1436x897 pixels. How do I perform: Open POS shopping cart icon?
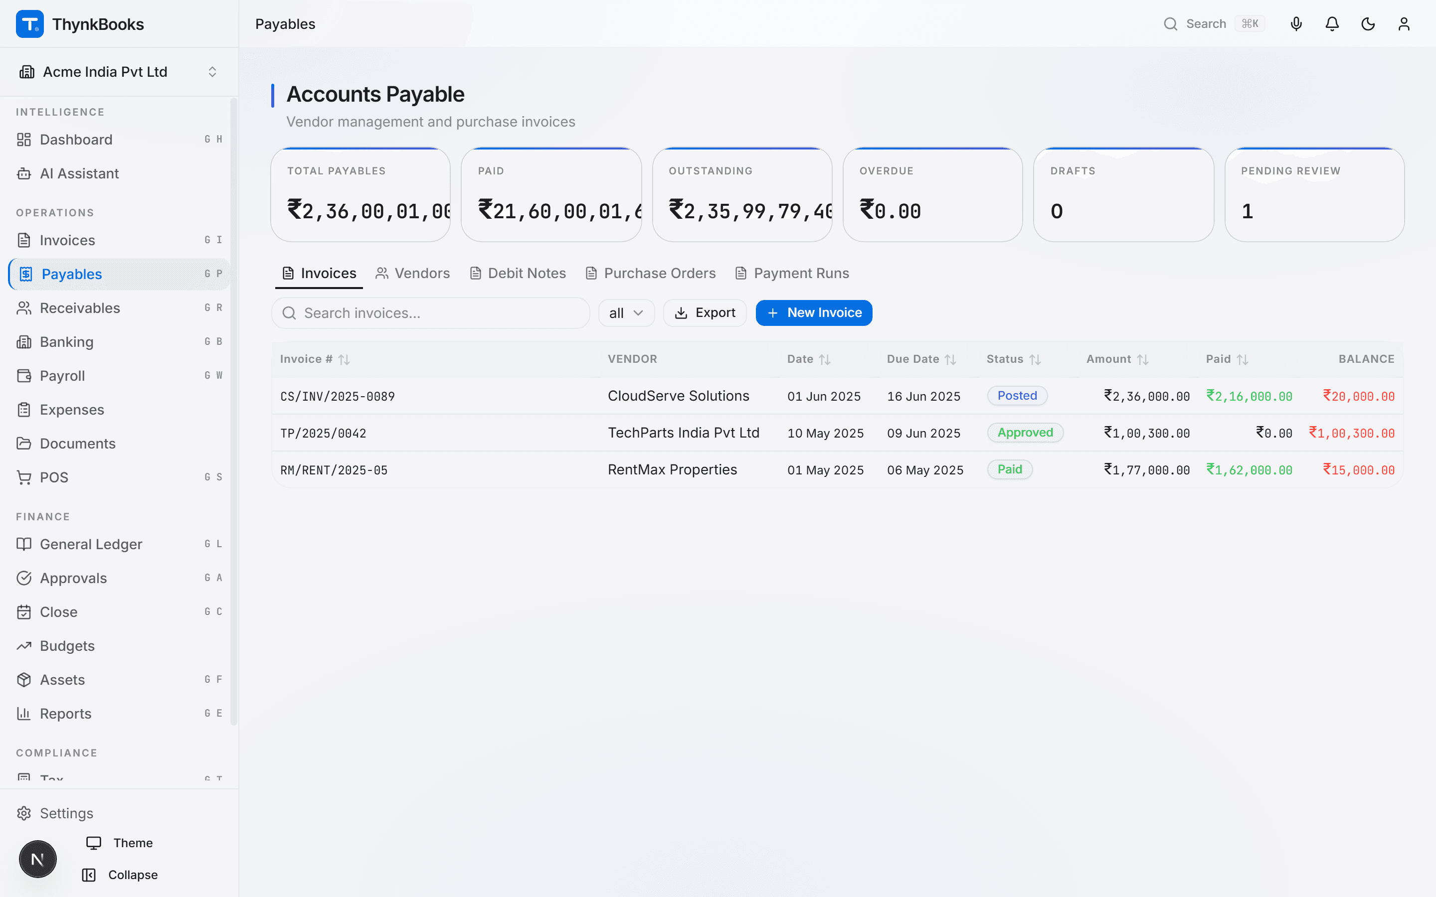coord(24,477)
